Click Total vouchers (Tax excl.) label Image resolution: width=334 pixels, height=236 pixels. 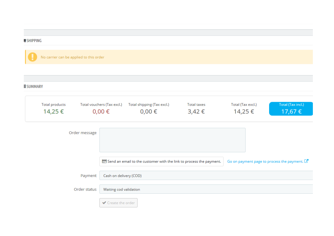(x=101, y=104)
